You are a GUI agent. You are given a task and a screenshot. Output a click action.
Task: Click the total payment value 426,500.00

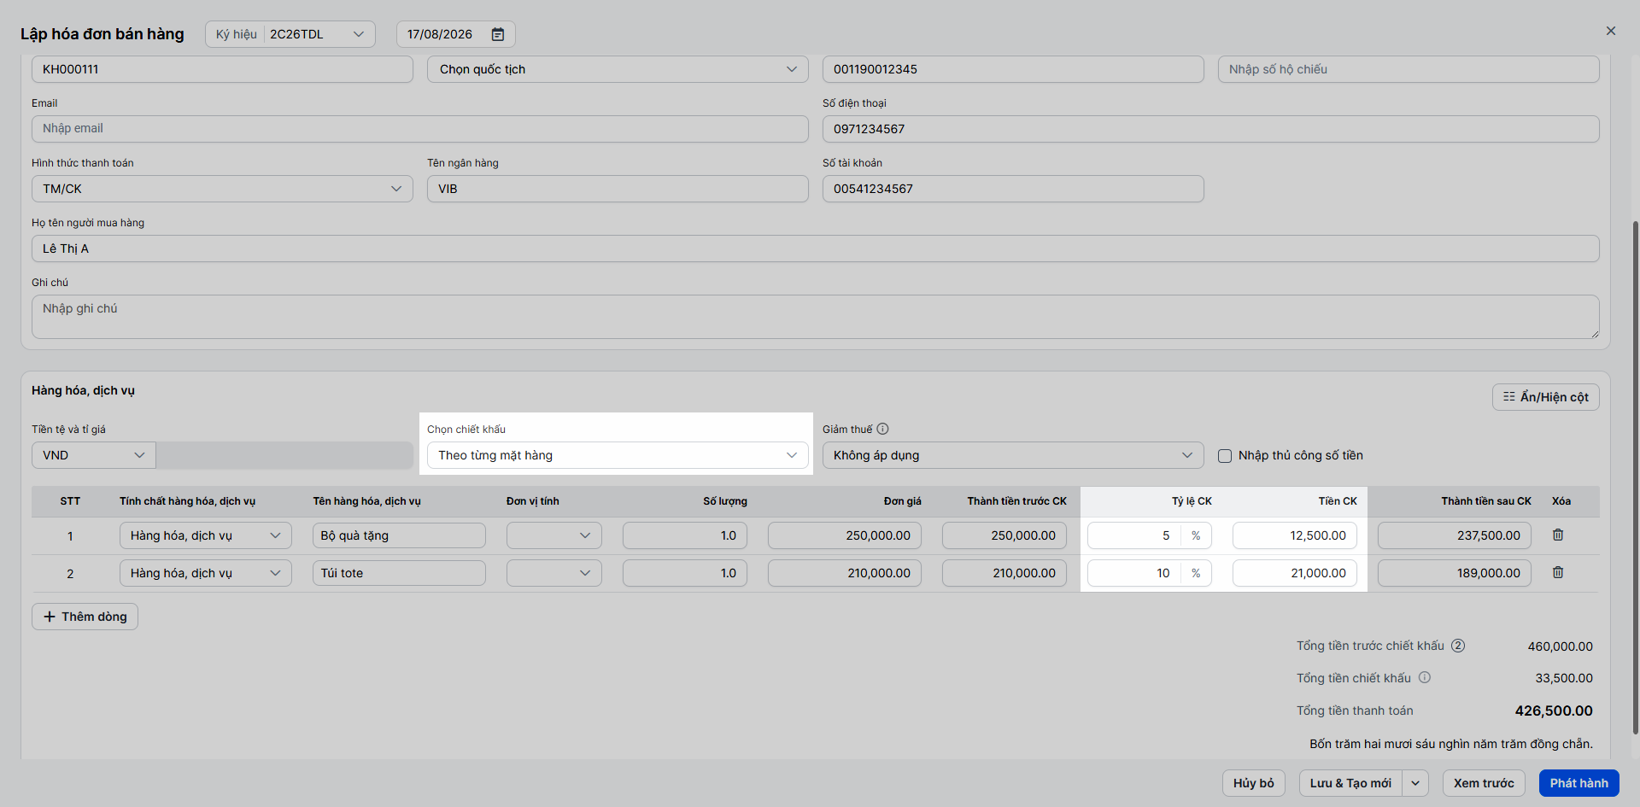pos(1554,711)
